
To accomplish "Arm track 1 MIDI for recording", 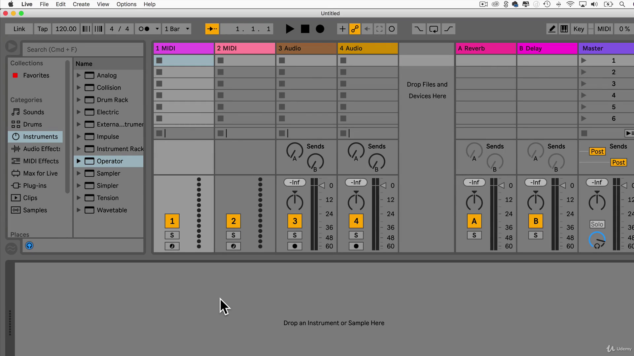I will (x=172, y=246).
